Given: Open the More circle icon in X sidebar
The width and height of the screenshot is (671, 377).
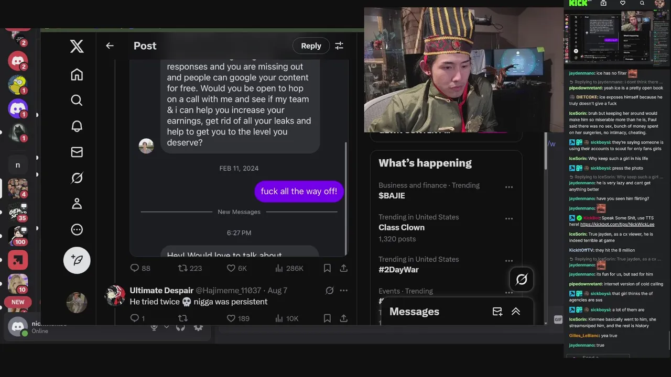Looking at the screenshot, I should click(77, 229).
